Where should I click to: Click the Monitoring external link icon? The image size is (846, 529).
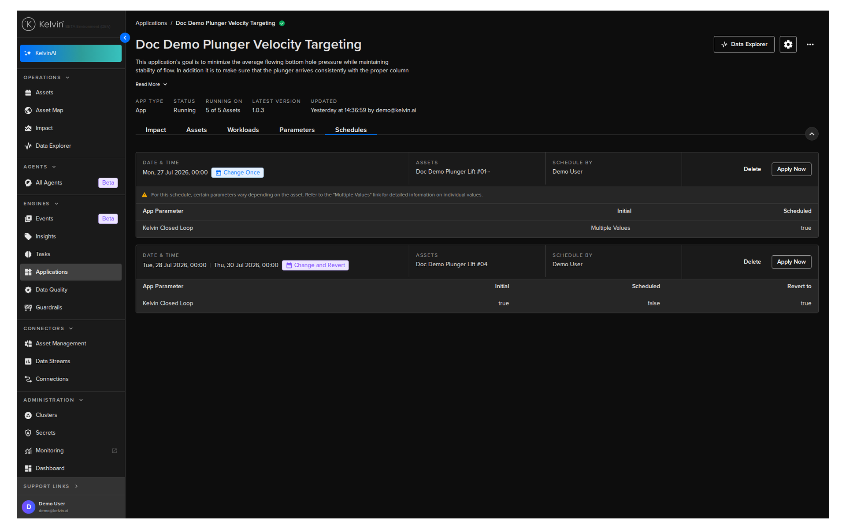tap(115, 451)
